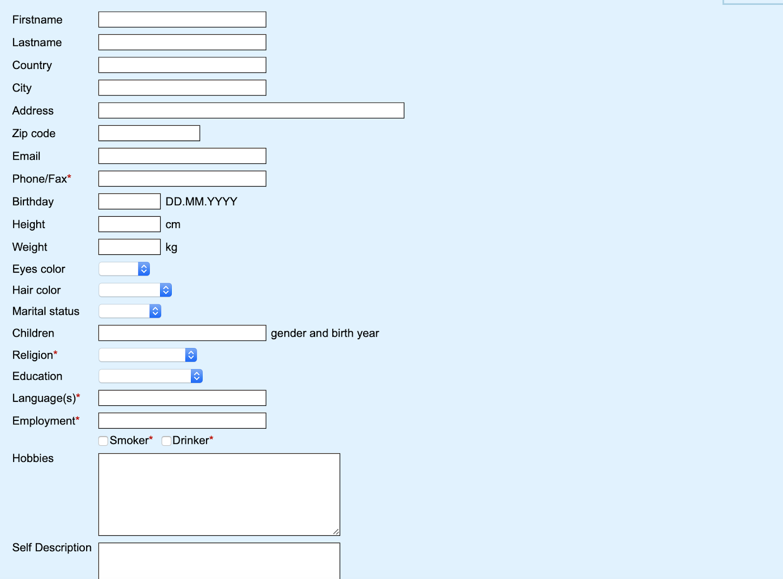Click the 'DD.MM.YYYY' format hint text

pos(201,202)
